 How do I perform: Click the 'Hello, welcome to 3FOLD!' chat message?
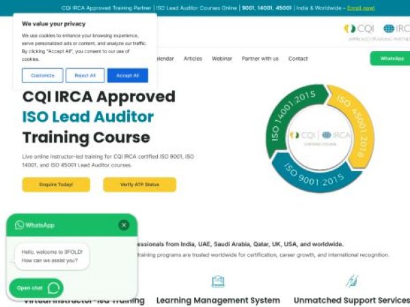52,256
